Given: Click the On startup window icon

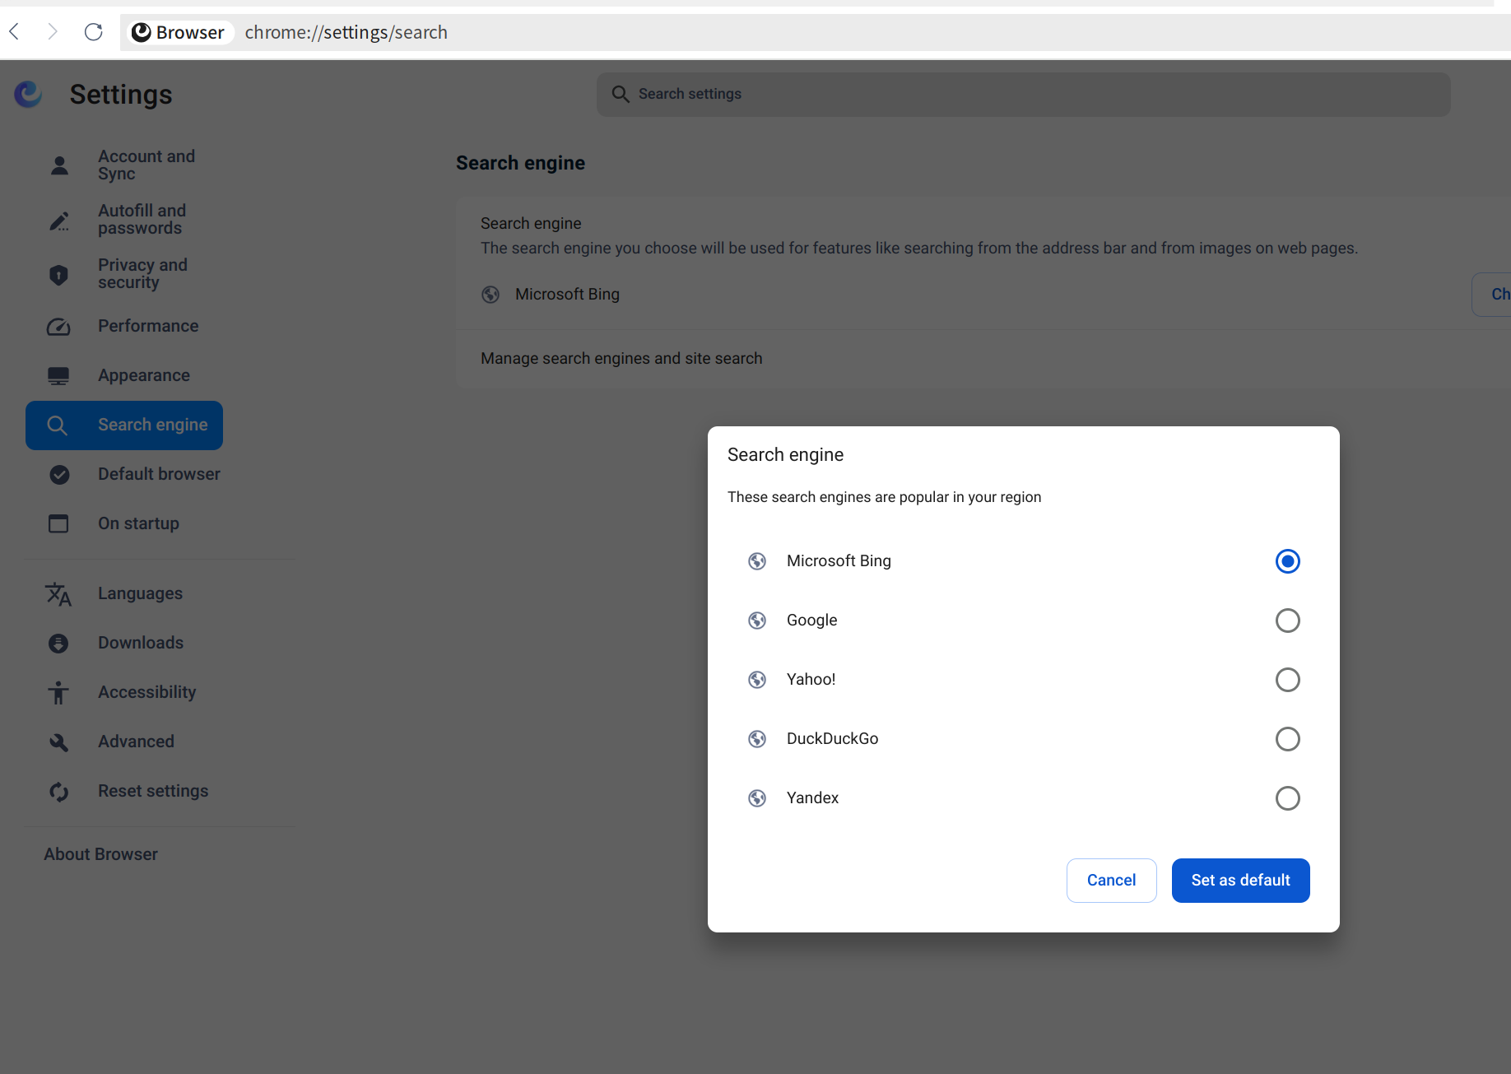Looking at the screenshot, I should 59,524.
